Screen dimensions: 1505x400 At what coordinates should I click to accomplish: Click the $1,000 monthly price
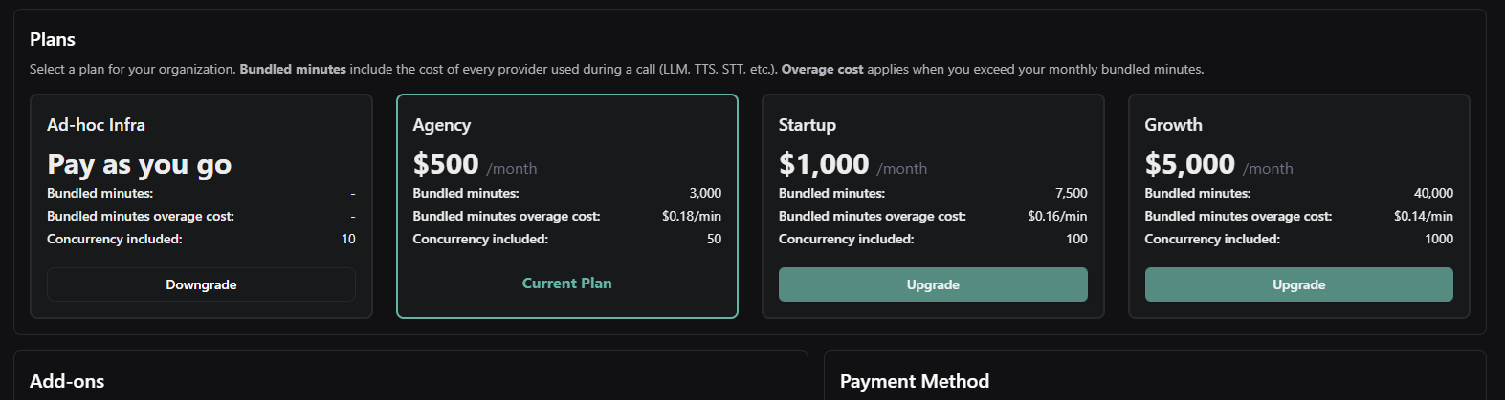pos(824,164)
